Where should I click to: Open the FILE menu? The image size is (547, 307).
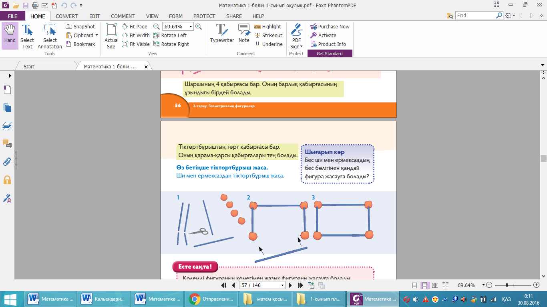[x=12, y=16]
